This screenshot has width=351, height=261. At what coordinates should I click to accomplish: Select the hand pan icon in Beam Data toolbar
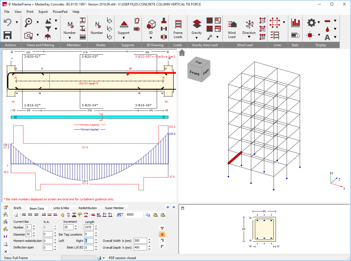pyautogui.click(x=62, y=215)
